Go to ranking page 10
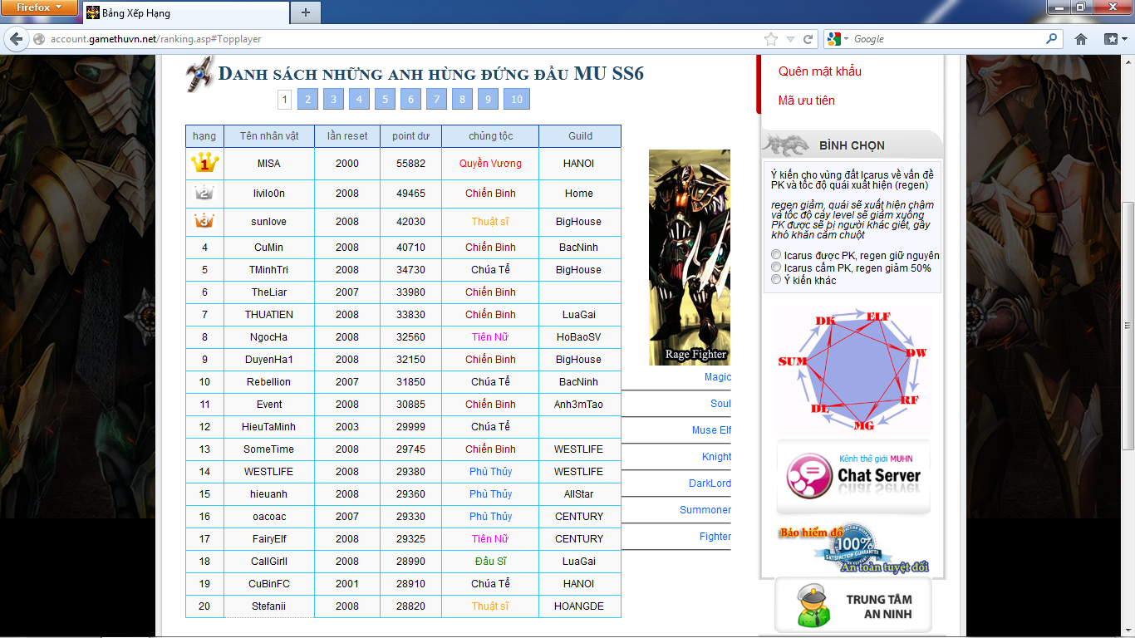The image size is (1135, 638). [x=517, y=100]
